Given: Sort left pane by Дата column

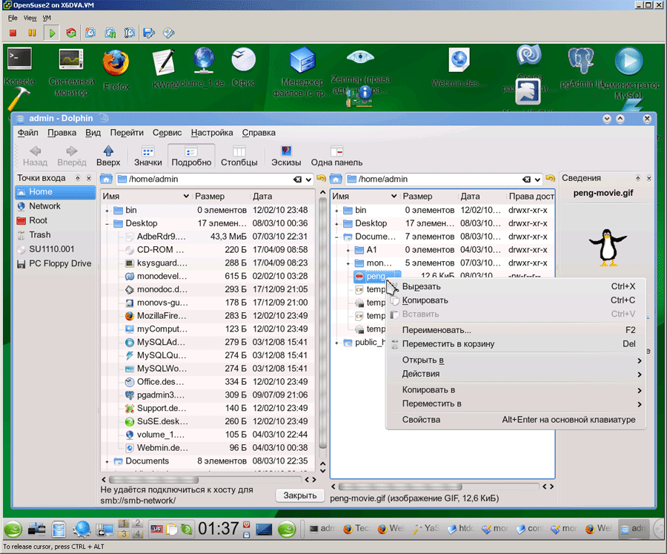Looking at the screenshot, I should 282,197.
